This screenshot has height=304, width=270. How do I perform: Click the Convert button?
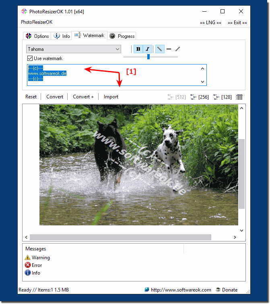click(x=55, y=96)
